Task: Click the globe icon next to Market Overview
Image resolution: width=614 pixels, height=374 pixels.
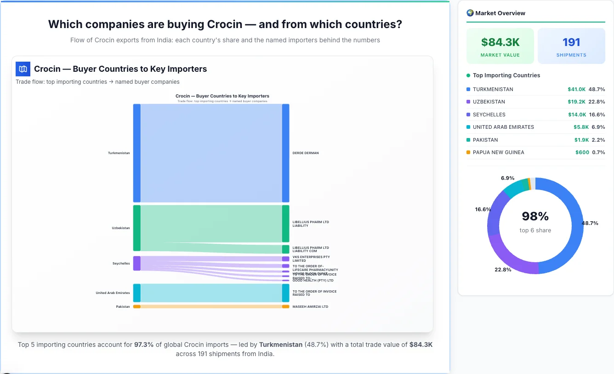Action: 470,13
